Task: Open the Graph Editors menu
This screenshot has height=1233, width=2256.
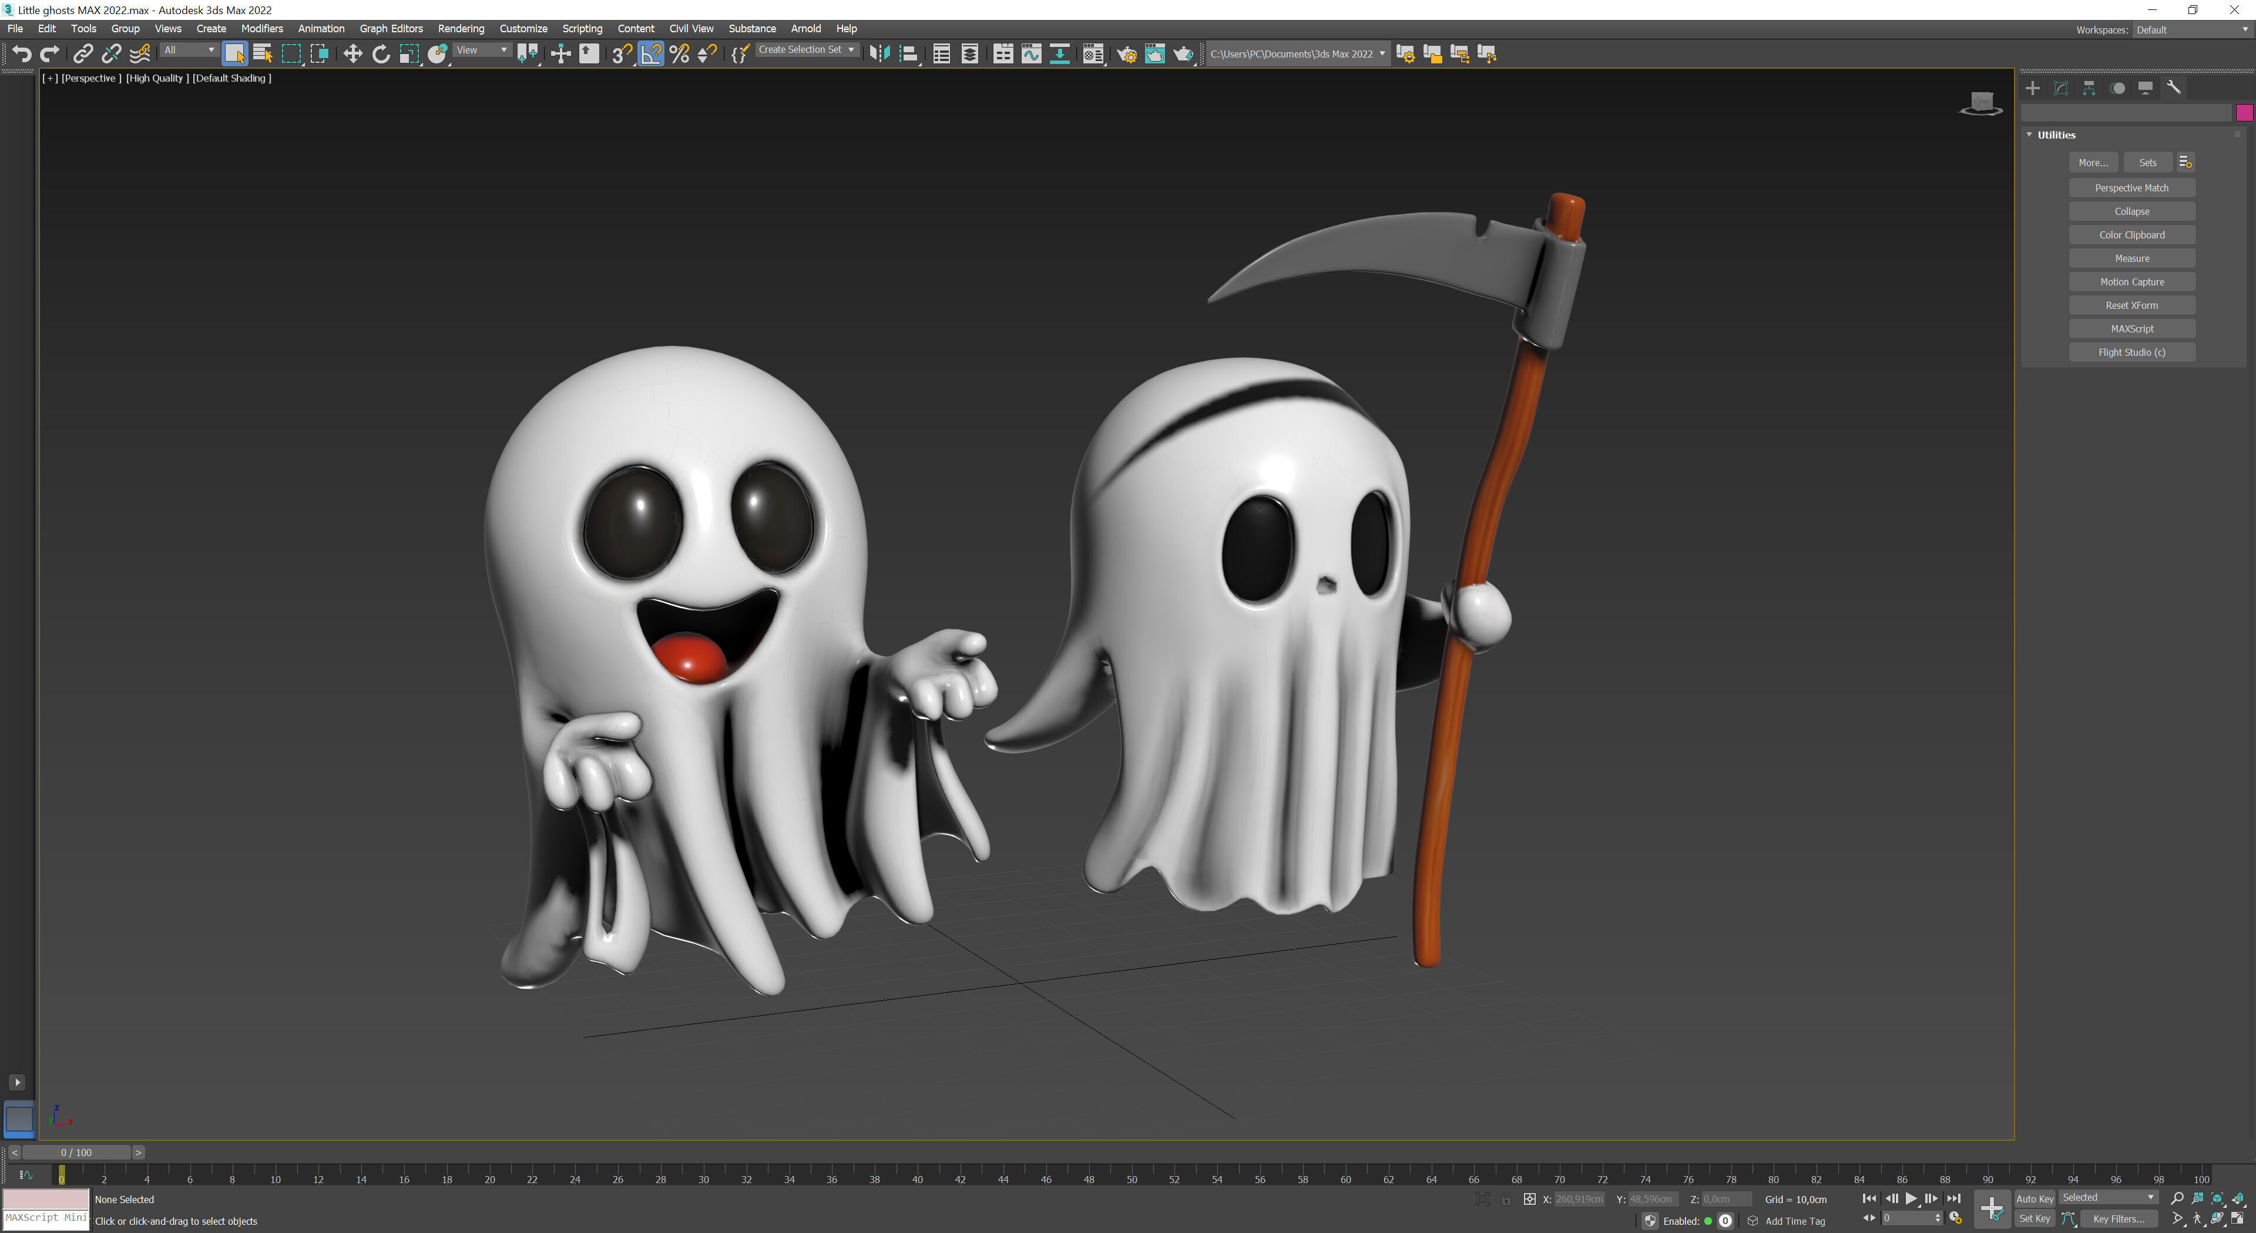Action: [391, 29]
